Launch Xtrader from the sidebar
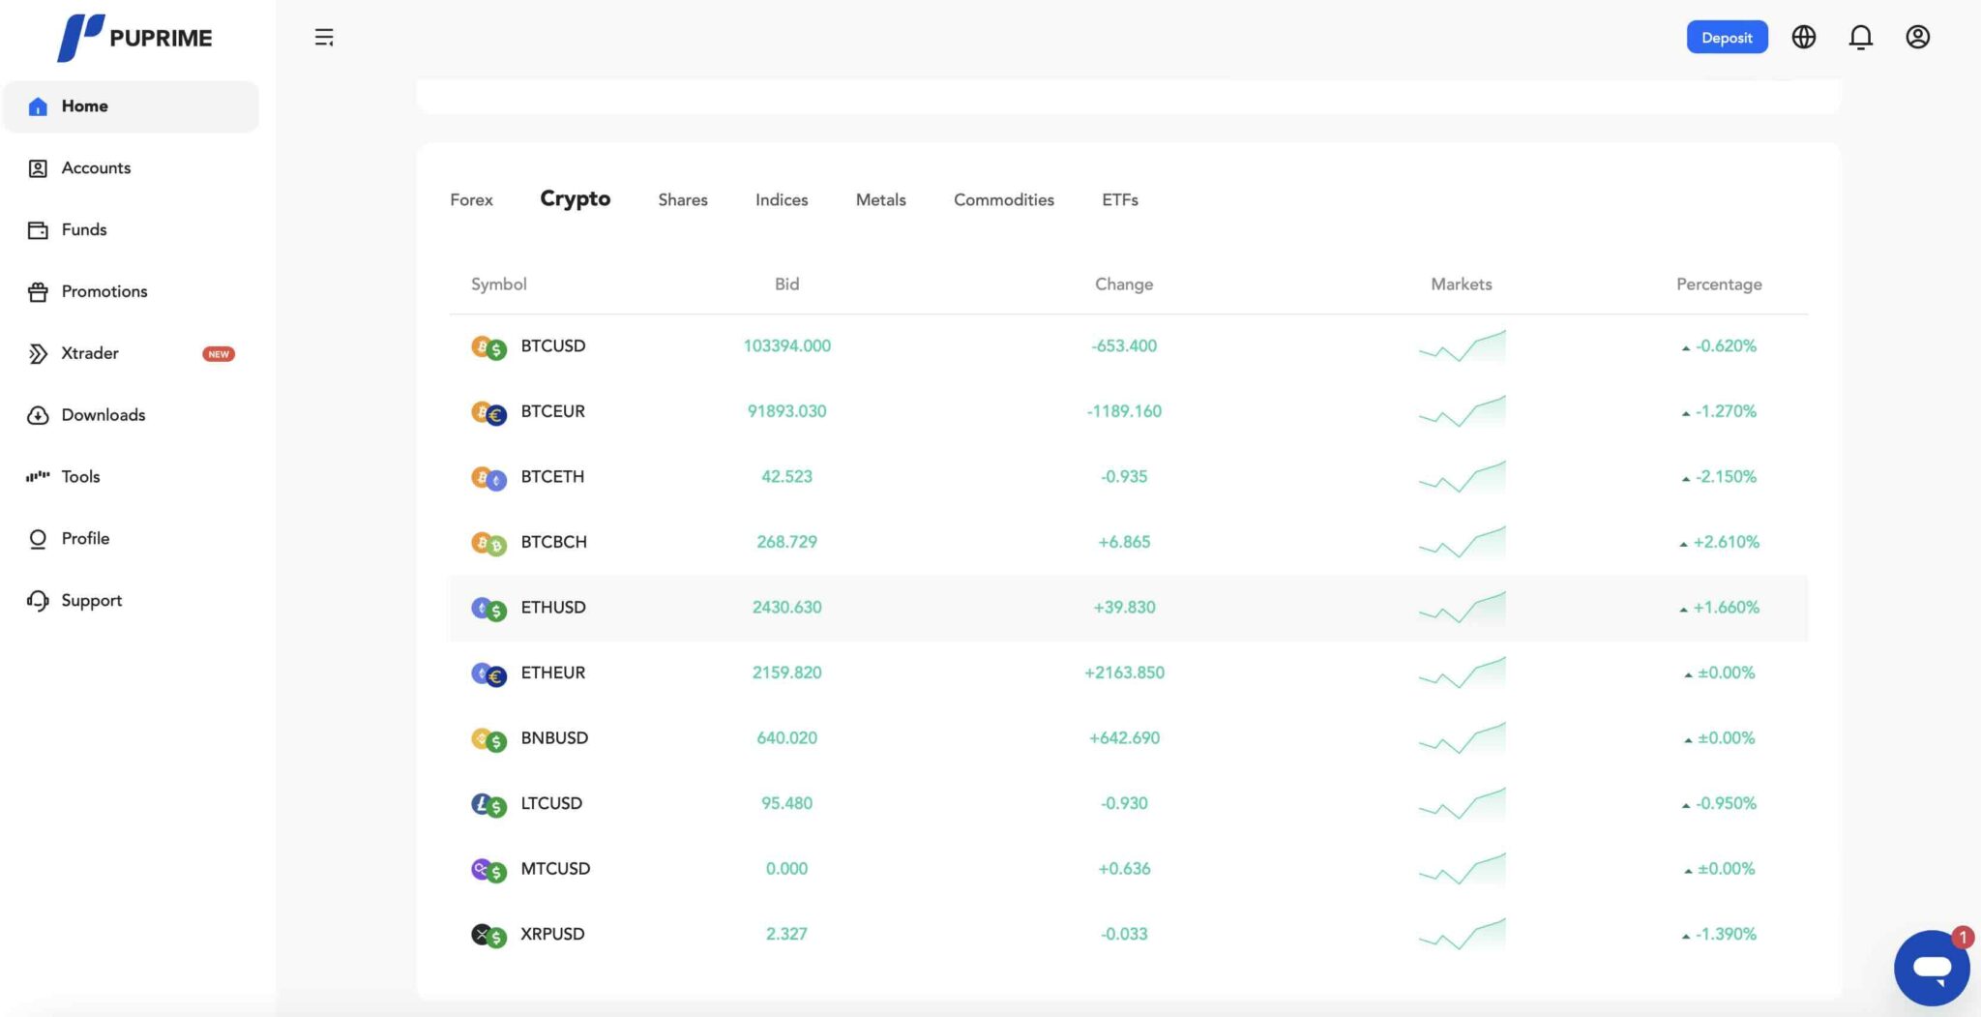This screenshot has height=1017, width=1981. coord(90,353)
